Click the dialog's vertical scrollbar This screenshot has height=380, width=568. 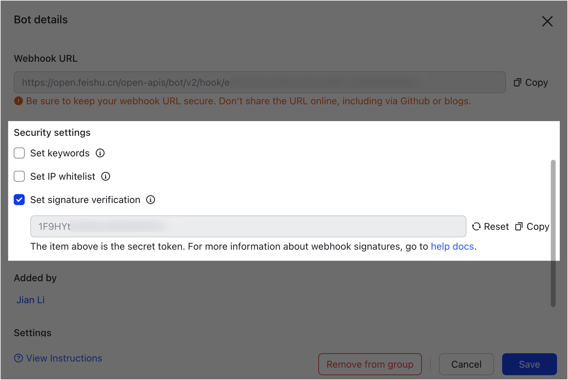click(x=553, y=233)
